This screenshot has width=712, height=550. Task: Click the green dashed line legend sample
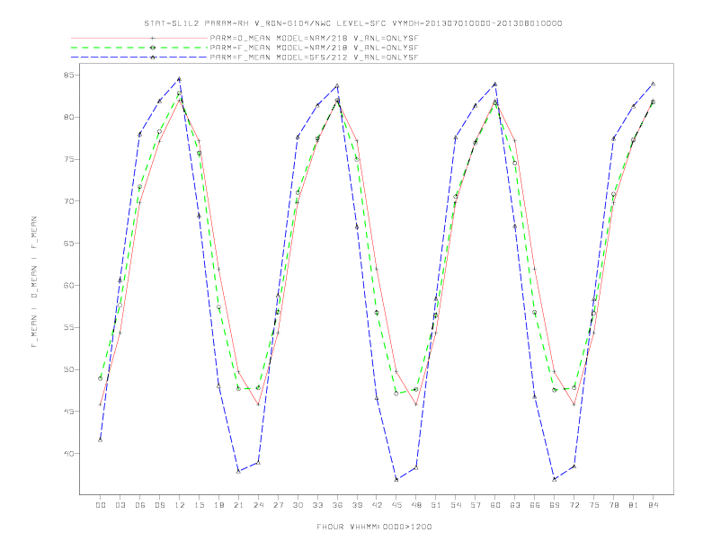(x=139, y=48)
